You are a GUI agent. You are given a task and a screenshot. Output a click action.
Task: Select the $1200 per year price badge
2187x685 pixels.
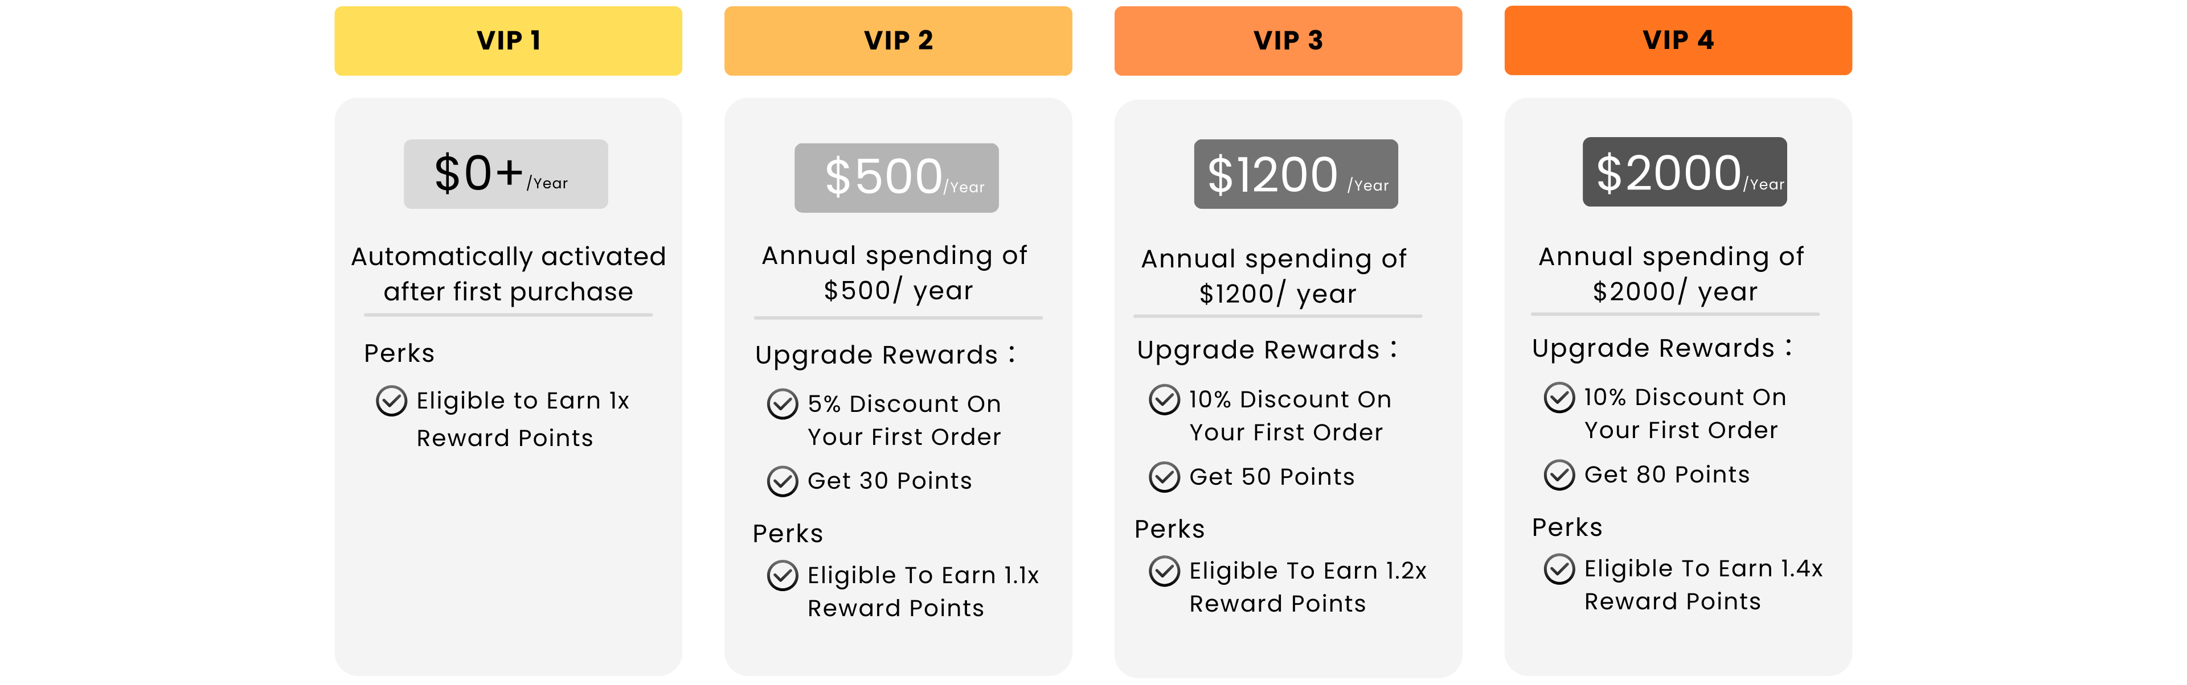click(x=1296, y=174)
